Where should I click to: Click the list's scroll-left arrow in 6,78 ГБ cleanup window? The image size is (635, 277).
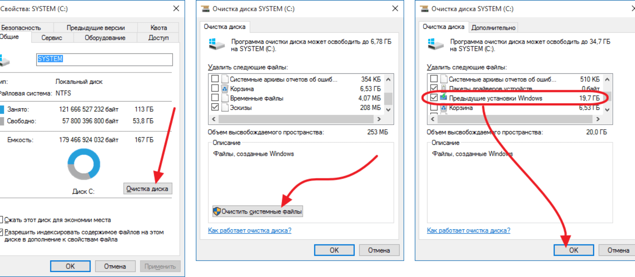point(214,119)
